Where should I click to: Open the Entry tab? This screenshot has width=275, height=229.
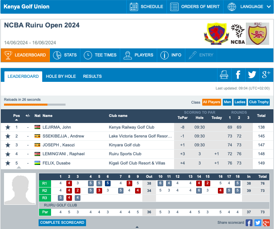coord(201,55)
